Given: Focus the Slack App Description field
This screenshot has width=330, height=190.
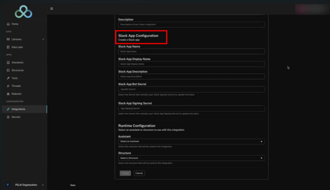Looking at the screenshot, I should (x=191, y=76).
